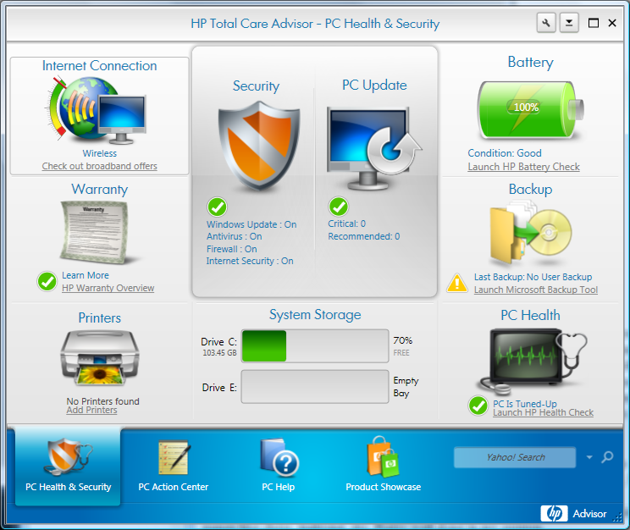
Task: Click PC Is Tuned-Up text
Action: (525, 404)
